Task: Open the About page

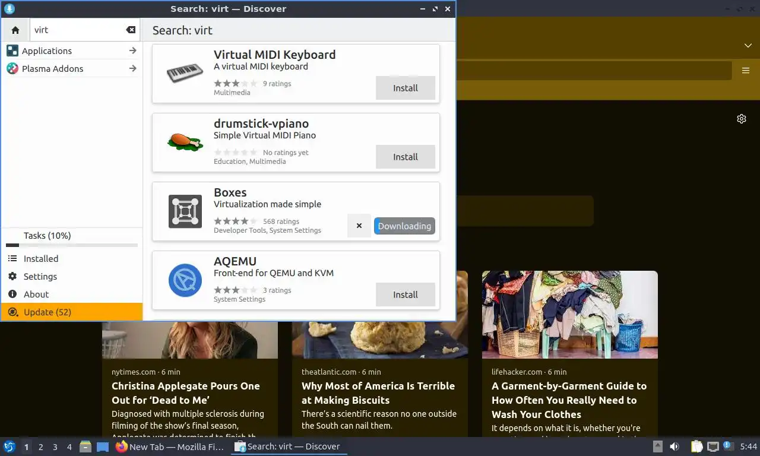Action: click(72, 294)
